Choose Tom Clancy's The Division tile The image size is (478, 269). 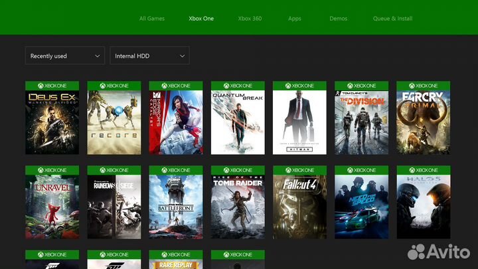click(x=362, y=118)
